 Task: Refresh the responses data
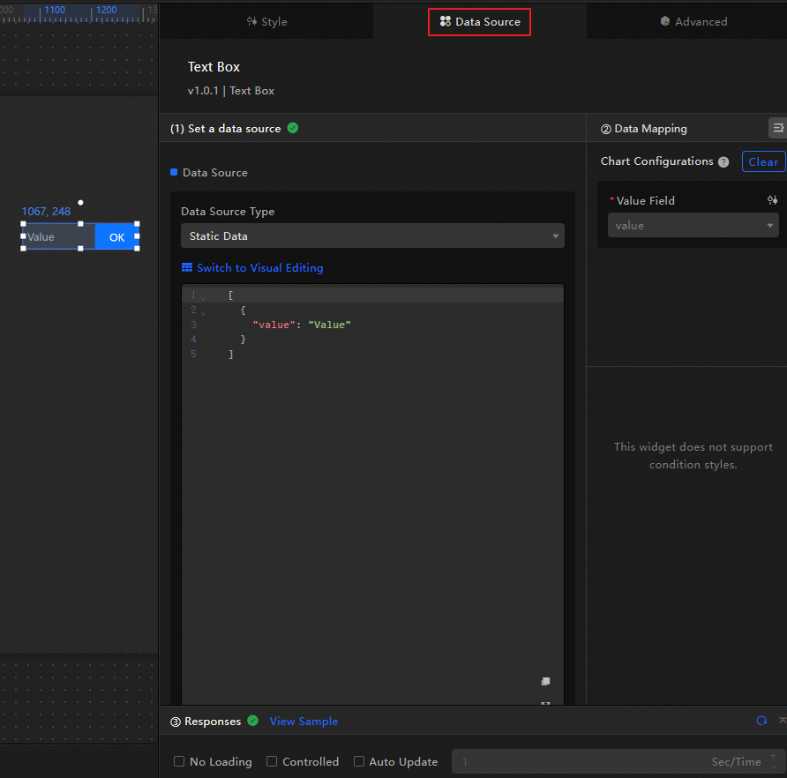pos(761,721)
